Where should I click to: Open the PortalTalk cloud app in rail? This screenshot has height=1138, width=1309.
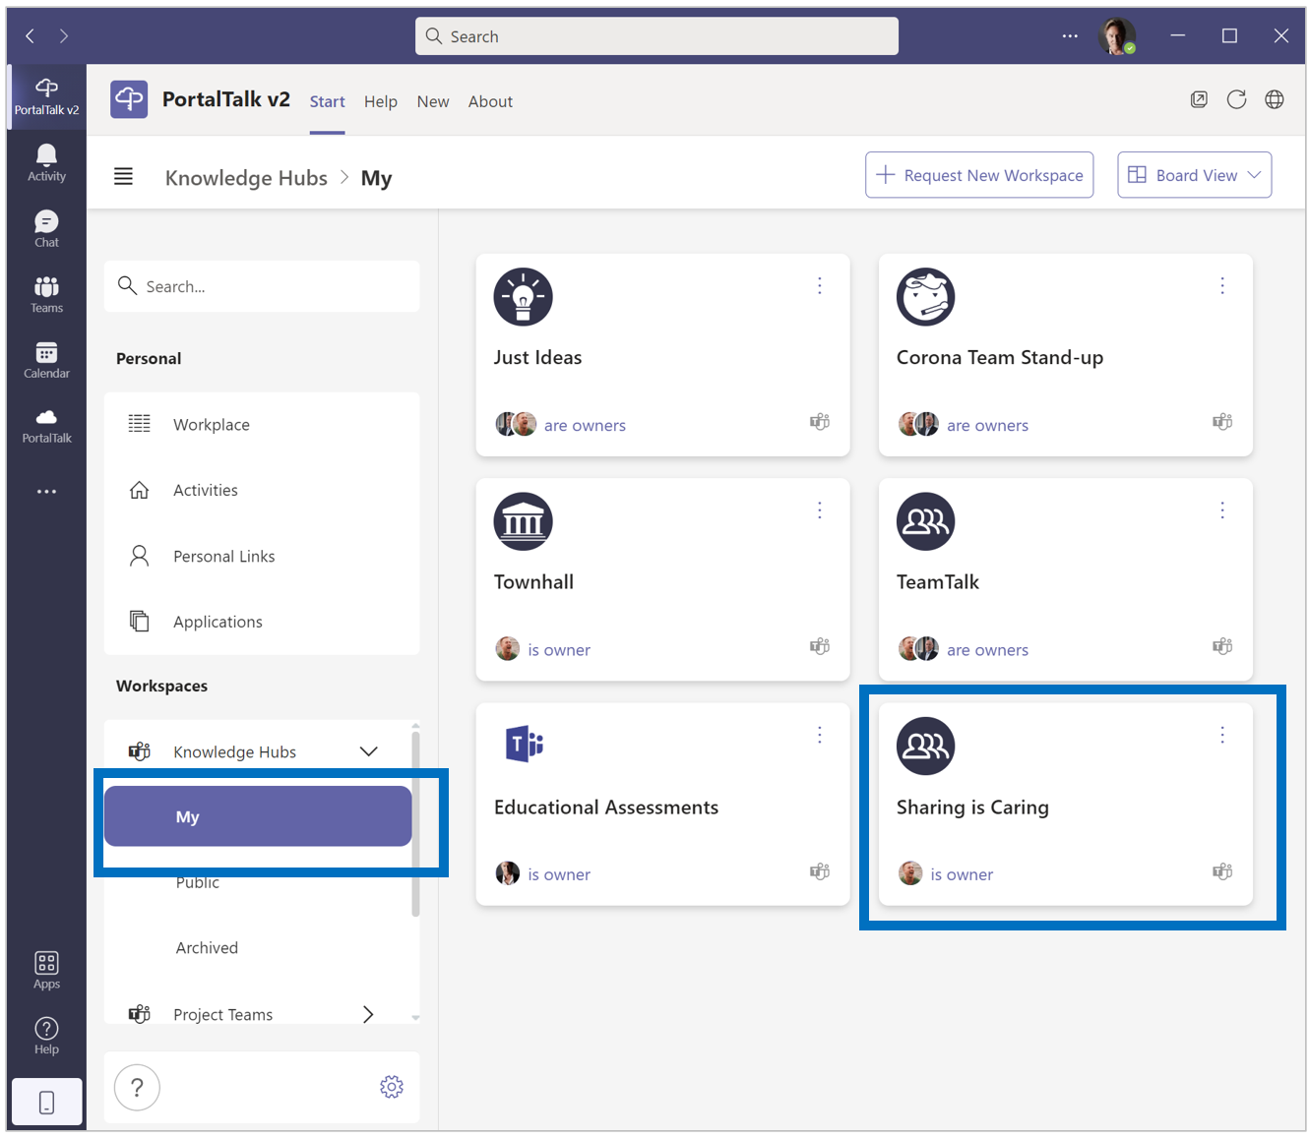(x=46, y=426)
